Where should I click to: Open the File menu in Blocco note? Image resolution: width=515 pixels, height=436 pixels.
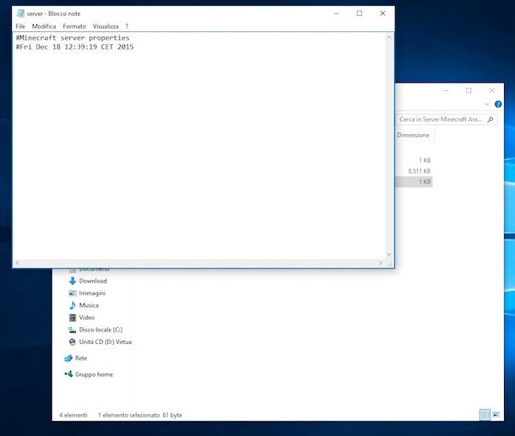20,26
